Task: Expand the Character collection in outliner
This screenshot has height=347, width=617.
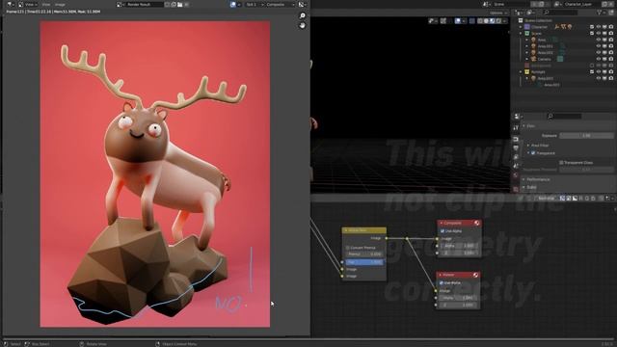Action: pos(521,27)
